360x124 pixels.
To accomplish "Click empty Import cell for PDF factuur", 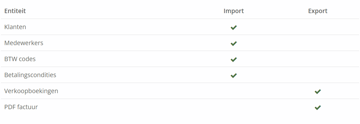I will 233,107.
